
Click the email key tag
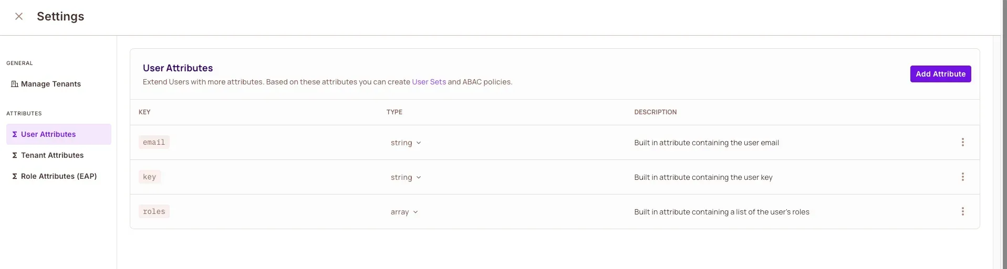point(154,142)
